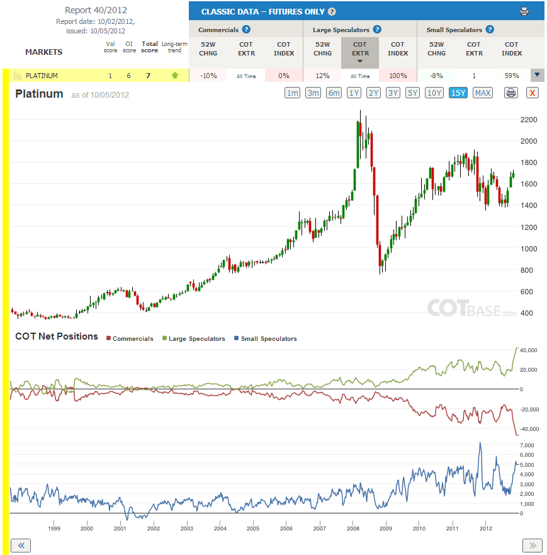Select the 1Y time range
The height and width of the screenshot is (555, 547).
(354, 93)
